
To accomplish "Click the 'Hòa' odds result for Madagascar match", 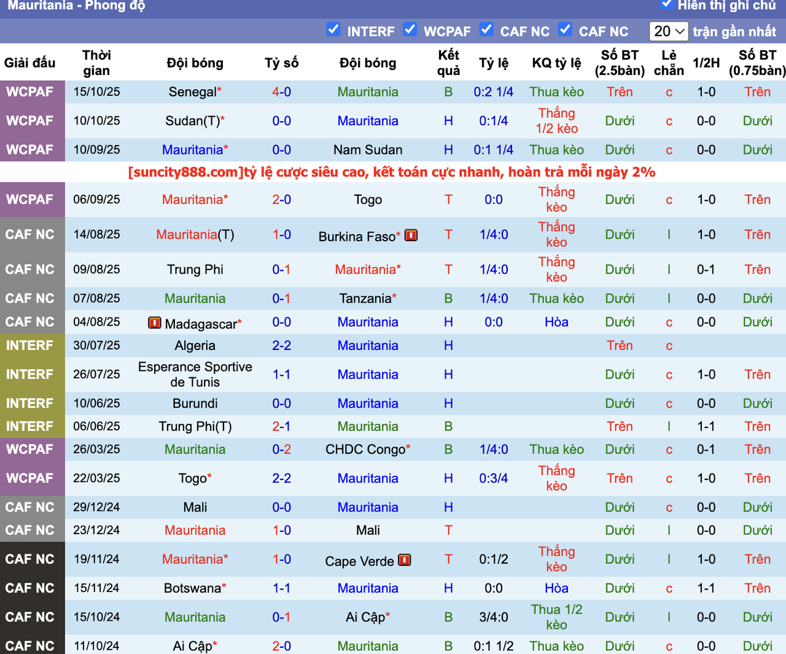I will tap(556, 322).
